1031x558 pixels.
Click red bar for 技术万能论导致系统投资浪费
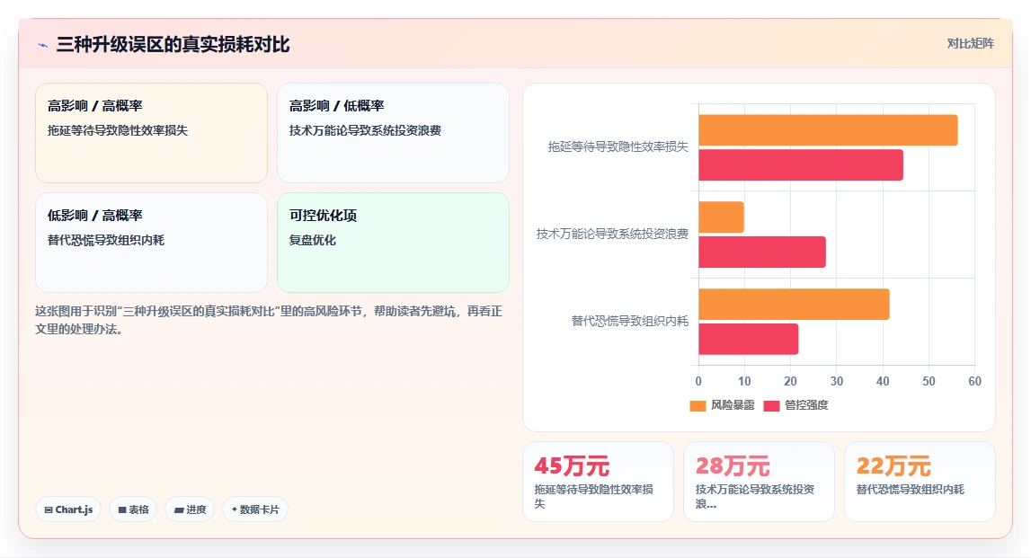tap(762, 252)
